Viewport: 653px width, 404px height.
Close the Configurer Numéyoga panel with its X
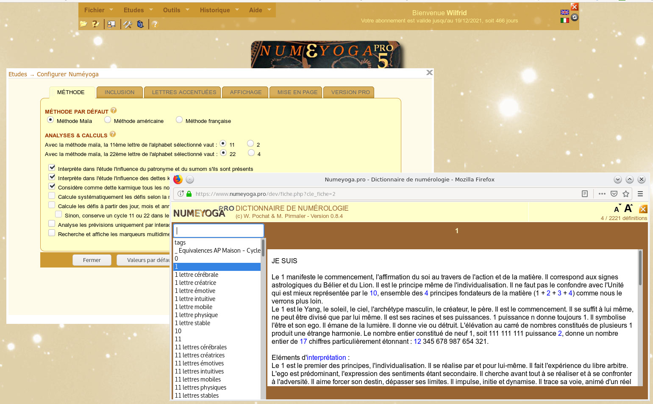[x=429, y=72]
